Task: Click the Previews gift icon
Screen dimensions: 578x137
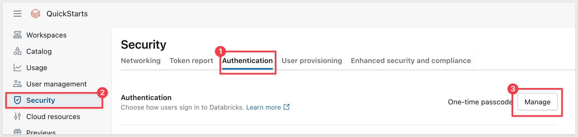Action: coord(17,132)
